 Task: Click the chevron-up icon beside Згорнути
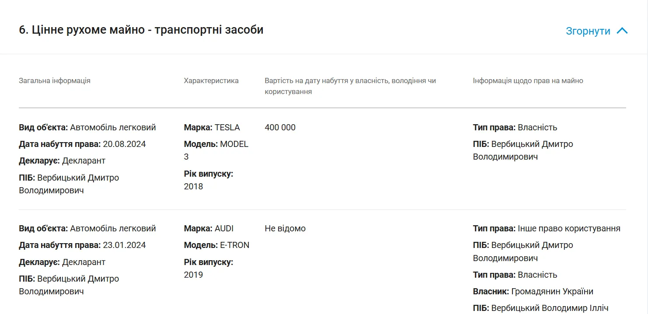[622, 31]
